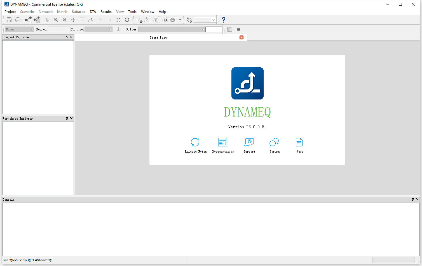Open Documentation link
Image resolution: width=422 pixels, height=266 pixels.
click(x=223, y=145)
